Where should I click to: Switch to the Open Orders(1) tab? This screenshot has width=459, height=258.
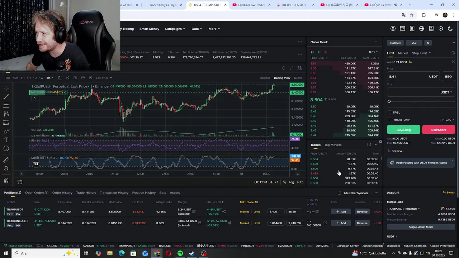37,193
